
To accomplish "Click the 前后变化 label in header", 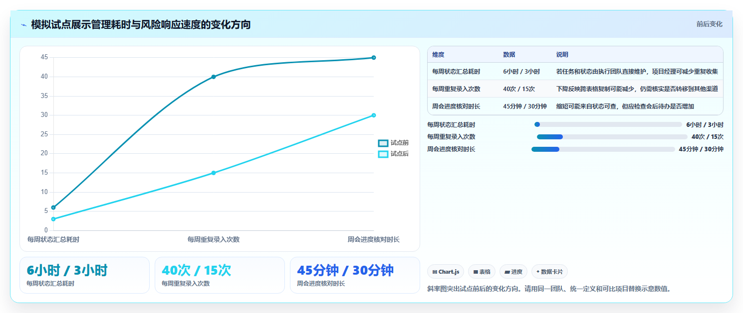I will point(710,24).
